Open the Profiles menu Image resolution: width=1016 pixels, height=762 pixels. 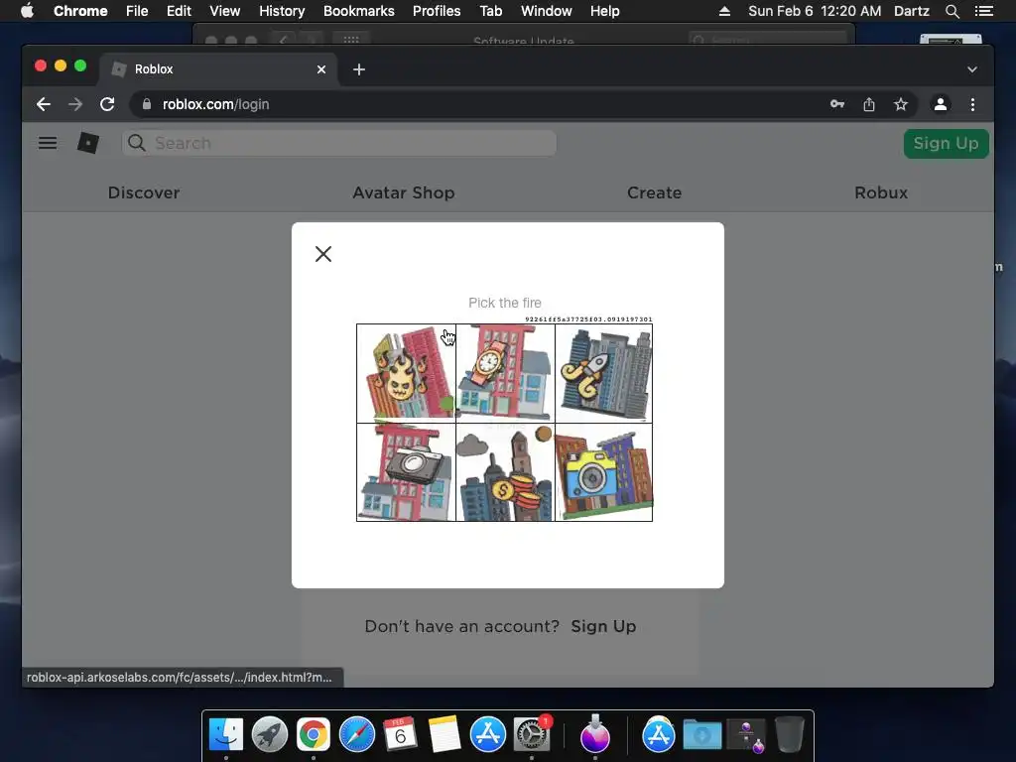pos(437,11)
